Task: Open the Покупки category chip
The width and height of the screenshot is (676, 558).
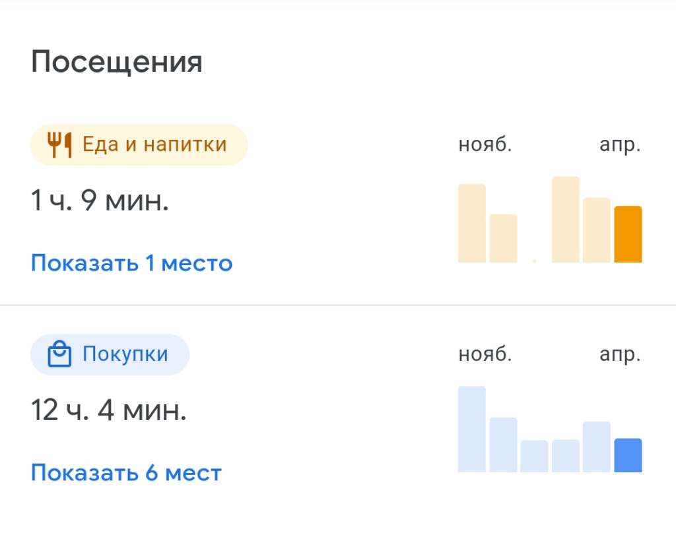Action: (x=110, y=354)
